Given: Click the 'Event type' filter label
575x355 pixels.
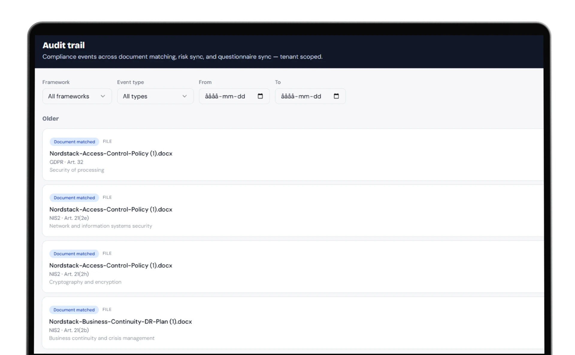Looking at the screenshot, I should pos(130,82).
